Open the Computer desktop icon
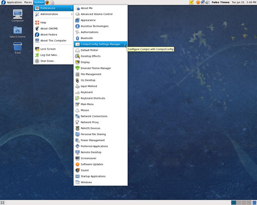The height and width of the screenshot is (205, 257). coord(18,15)
